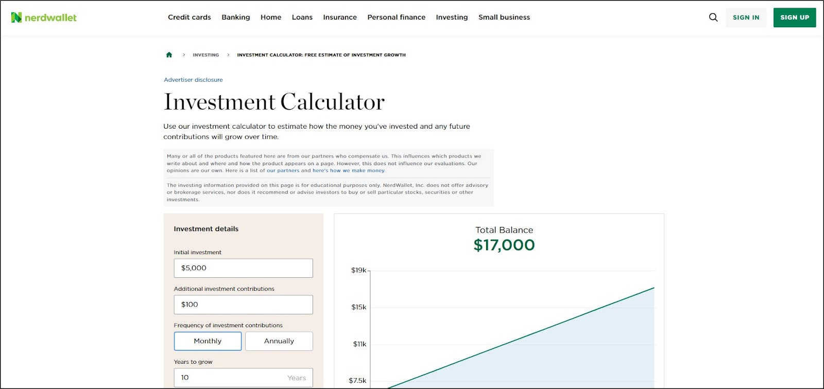Image resolution: width=824 pixels, height=389 pixels.
Task: Click the $17,000 total balance value
Action: click(504, 245)
